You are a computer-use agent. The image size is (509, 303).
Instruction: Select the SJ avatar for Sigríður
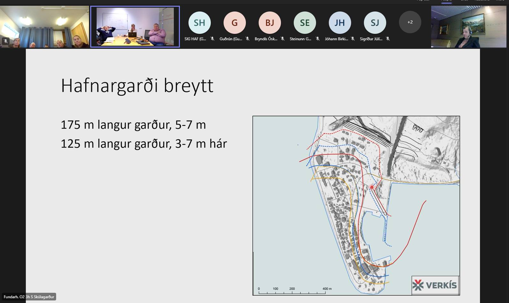coord(375,23)
